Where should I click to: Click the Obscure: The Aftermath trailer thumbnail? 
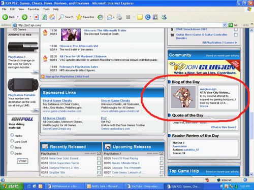(71, 34)
